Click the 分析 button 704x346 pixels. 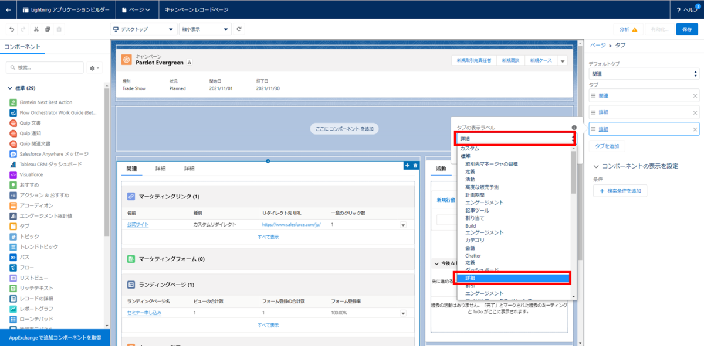click(x=628, y=29)
